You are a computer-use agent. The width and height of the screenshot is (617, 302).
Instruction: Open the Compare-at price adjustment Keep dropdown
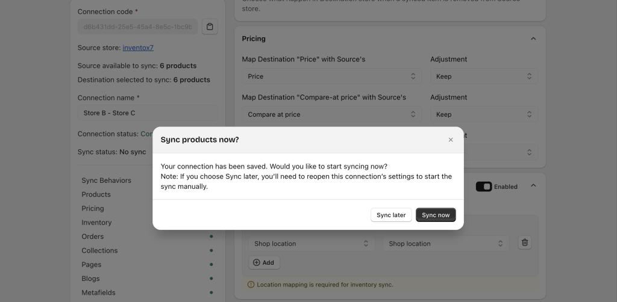tap(484, 114)
